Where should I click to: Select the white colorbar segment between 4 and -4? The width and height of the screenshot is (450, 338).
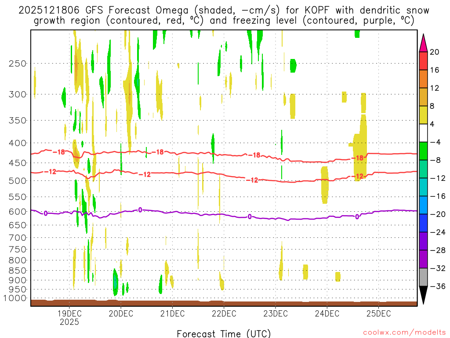[424, 133]
